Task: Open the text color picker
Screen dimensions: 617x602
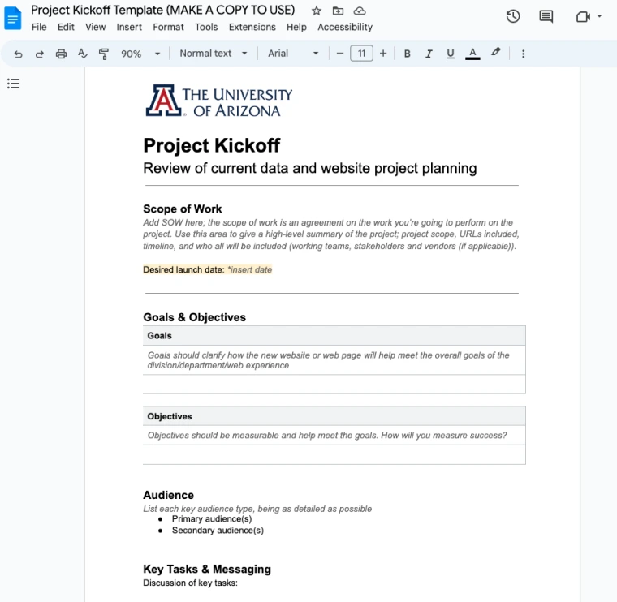Action: pyautogui.click(x=472, y=54)
